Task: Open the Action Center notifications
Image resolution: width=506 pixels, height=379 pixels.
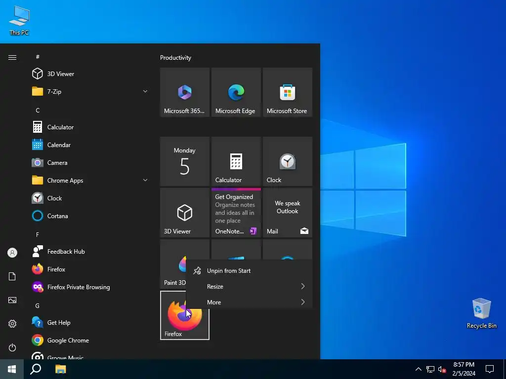Action: point(490,369)
